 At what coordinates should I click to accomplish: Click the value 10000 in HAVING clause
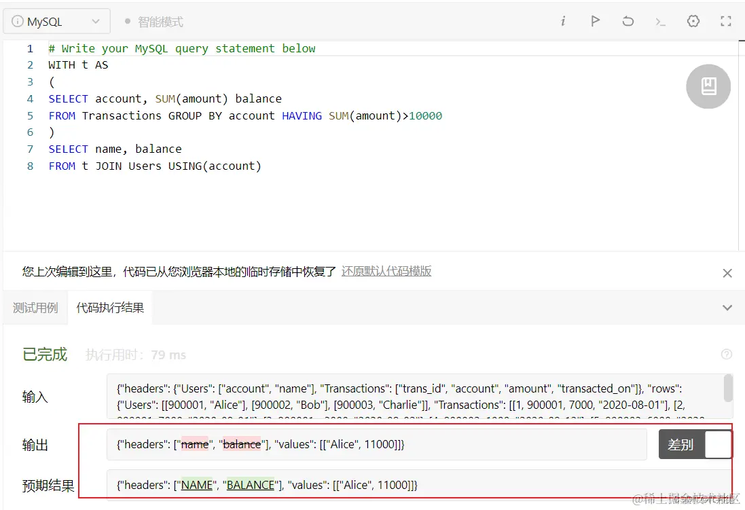pos(426,116)
